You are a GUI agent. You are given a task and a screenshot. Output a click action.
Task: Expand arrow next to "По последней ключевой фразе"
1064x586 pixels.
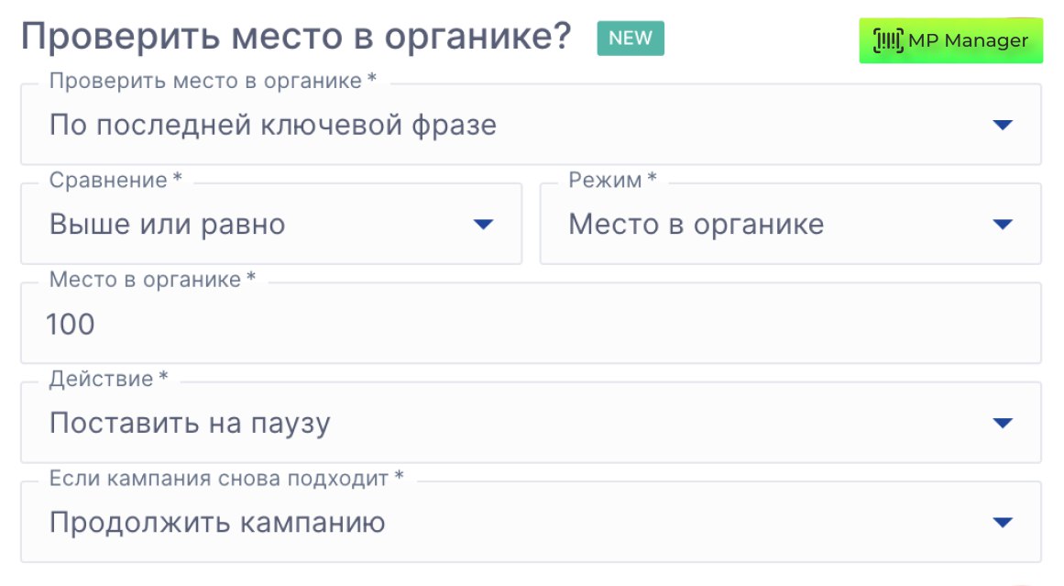coord(1003,125)
